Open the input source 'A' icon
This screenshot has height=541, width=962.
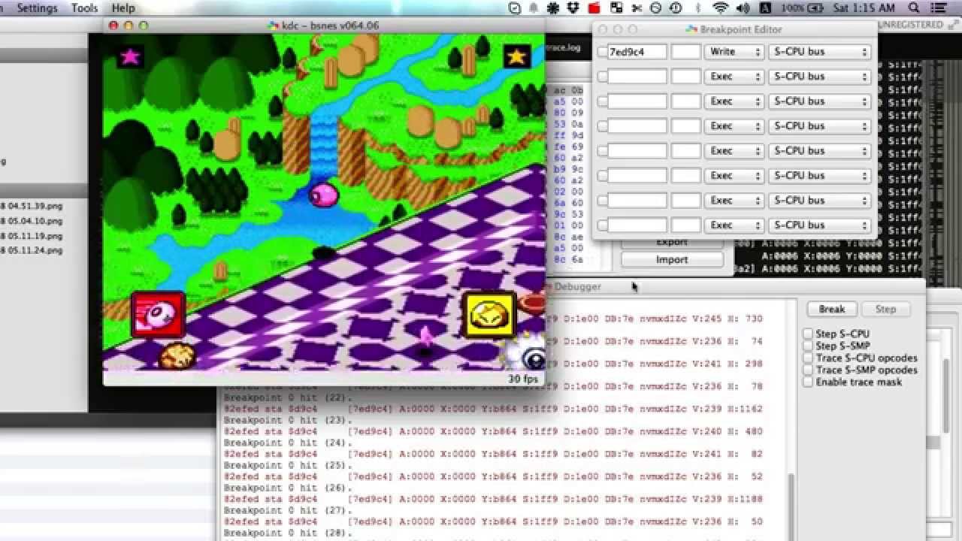coord(765,8)
